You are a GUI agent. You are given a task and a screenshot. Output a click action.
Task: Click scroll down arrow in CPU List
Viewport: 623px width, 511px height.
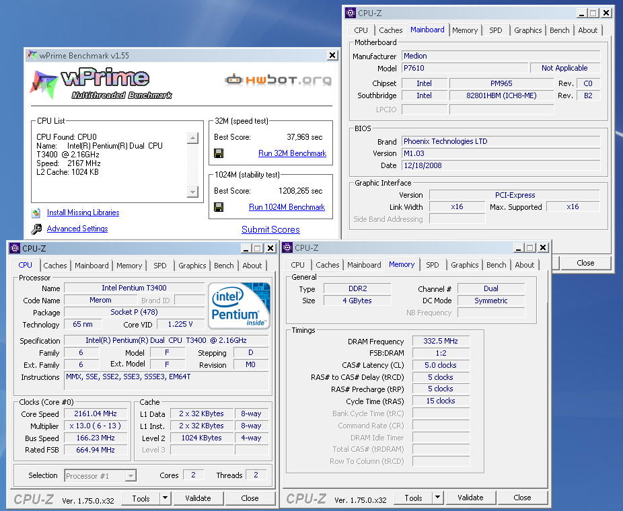tap(192, 192)
